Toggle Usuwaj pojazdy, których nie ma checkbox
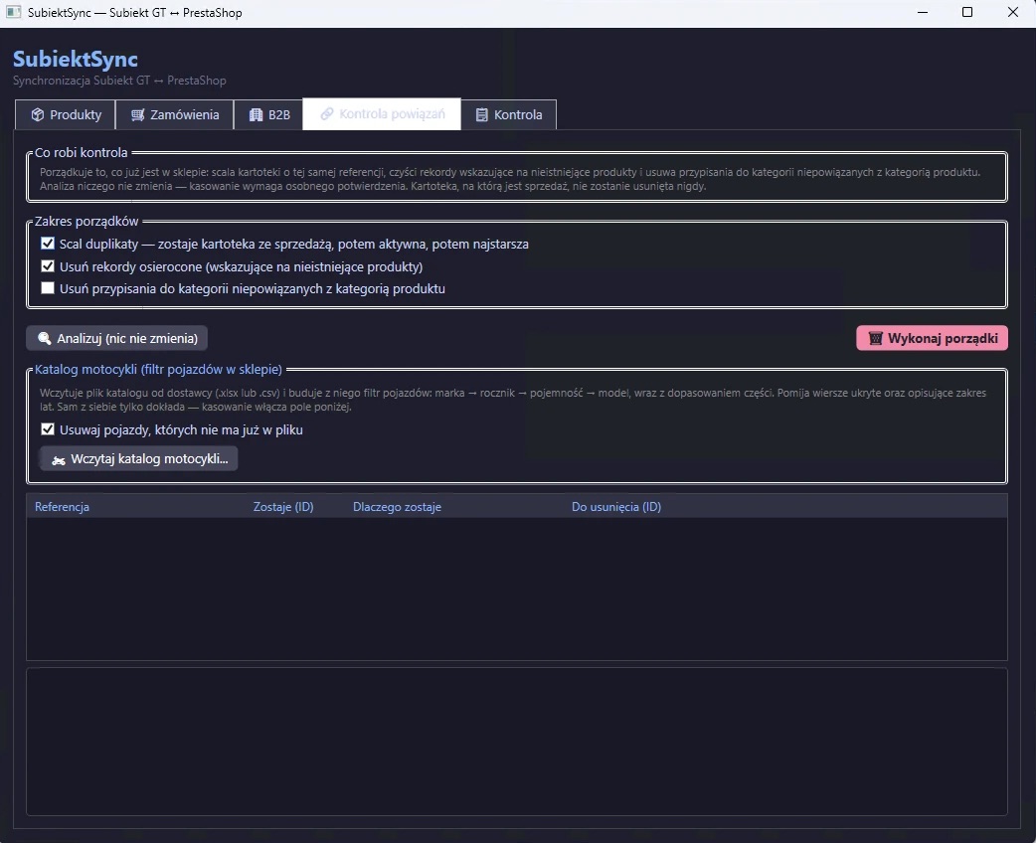1036x843 pixels. (48, 429)
